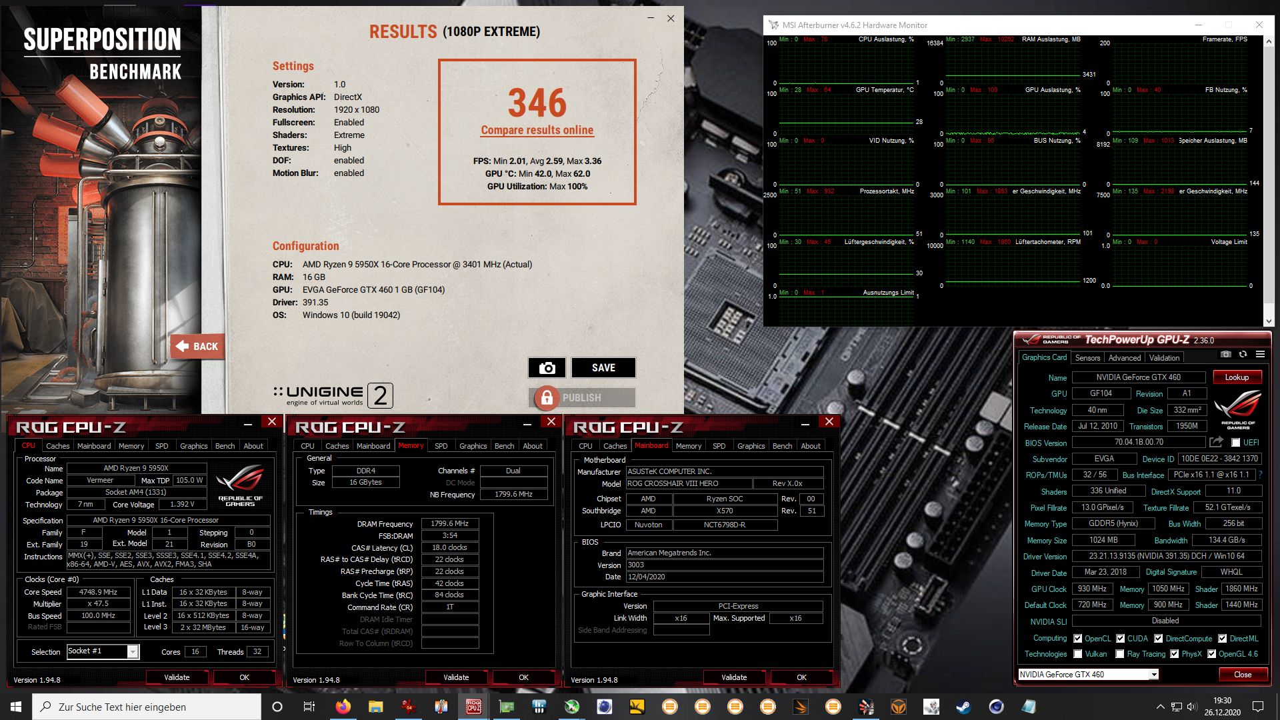Open the Windows Start menu
This screenshot has height=720, width=1280.
[x=16, y=707]
